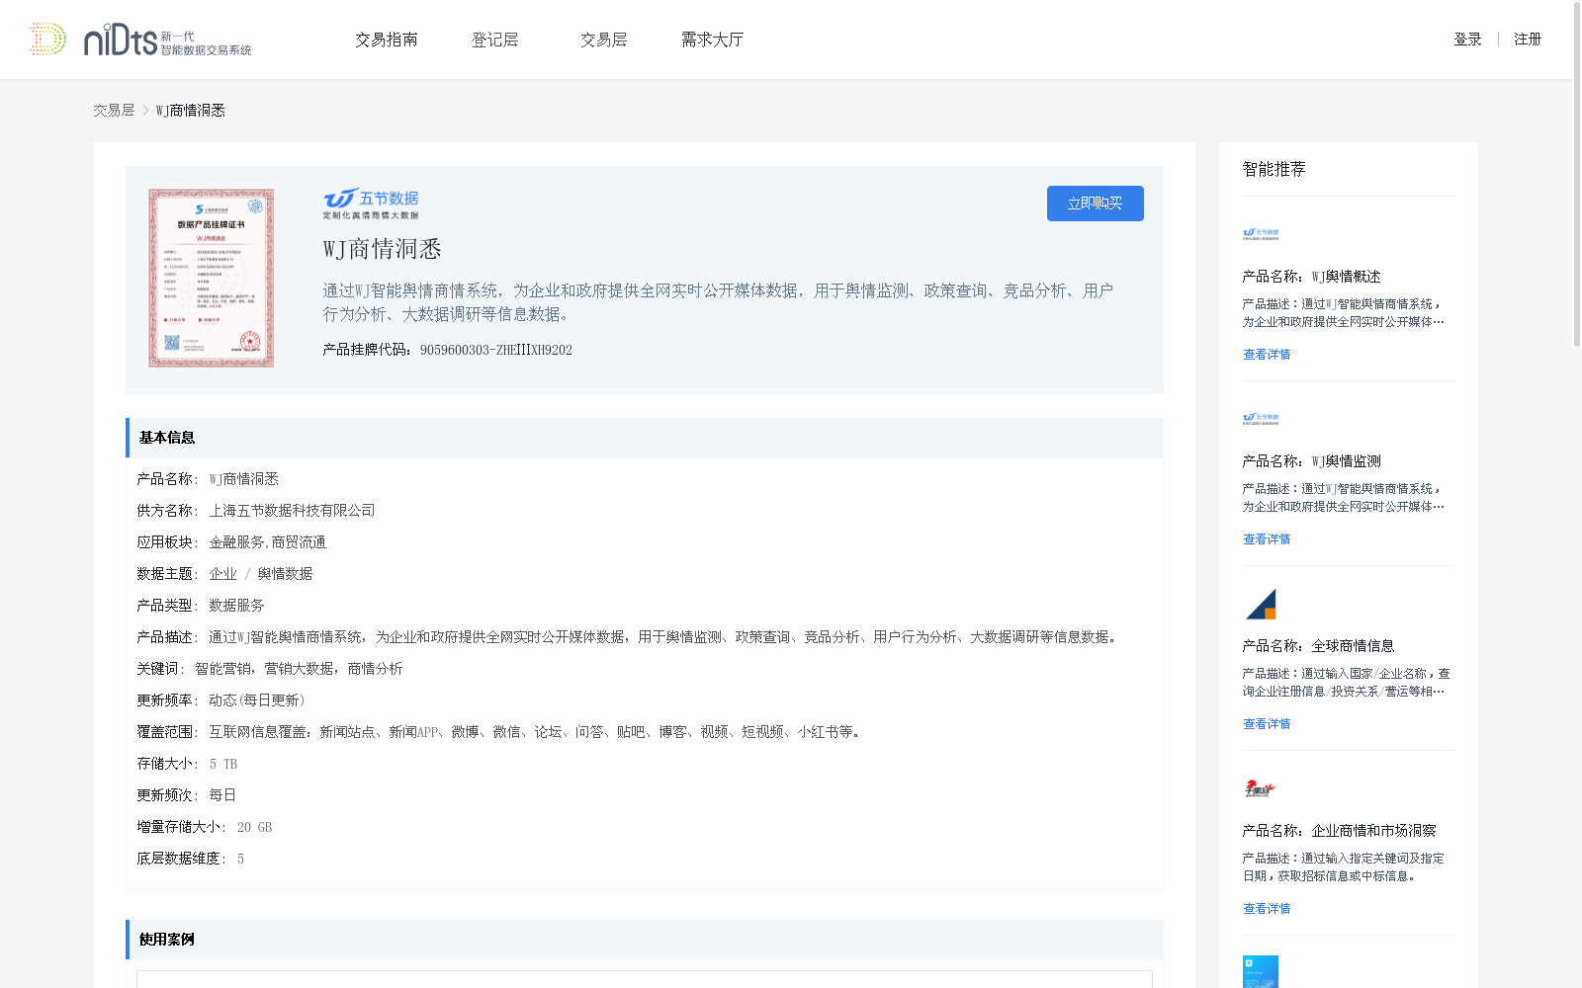1582x988 pixels.
Task: Open the 登记层 menu
Action: (x=495, y=40)
